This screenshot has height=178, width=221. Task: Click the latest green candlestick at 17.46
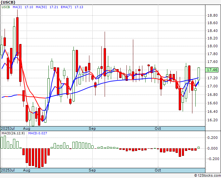(199, 74)
